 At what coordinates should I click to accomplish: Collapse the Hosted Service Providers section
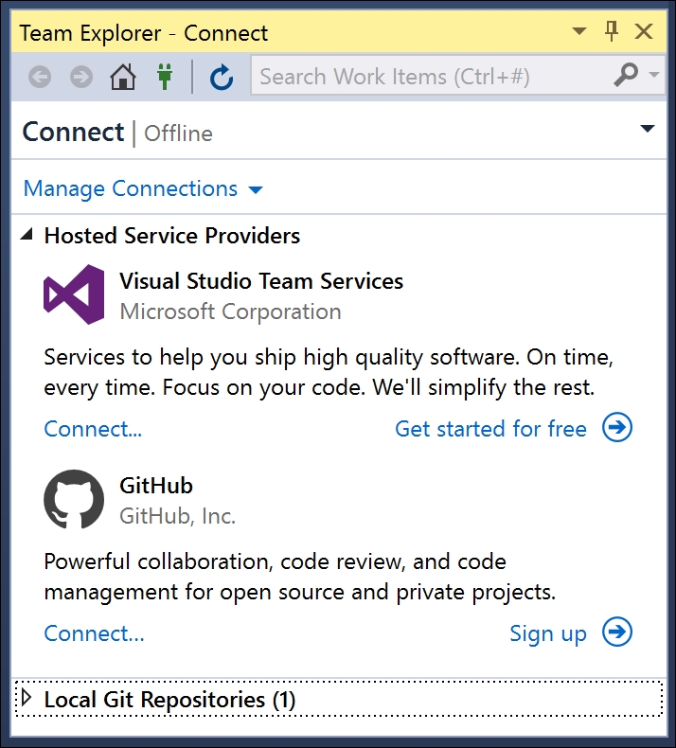point(27,234)
